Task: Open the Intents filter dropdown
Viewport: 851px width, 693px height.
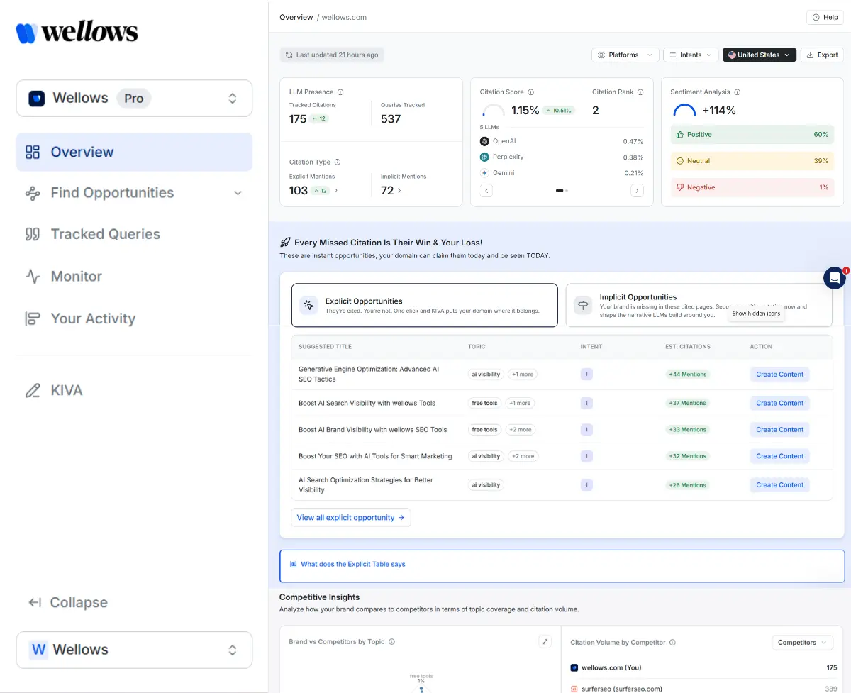Action: (691, 55)
